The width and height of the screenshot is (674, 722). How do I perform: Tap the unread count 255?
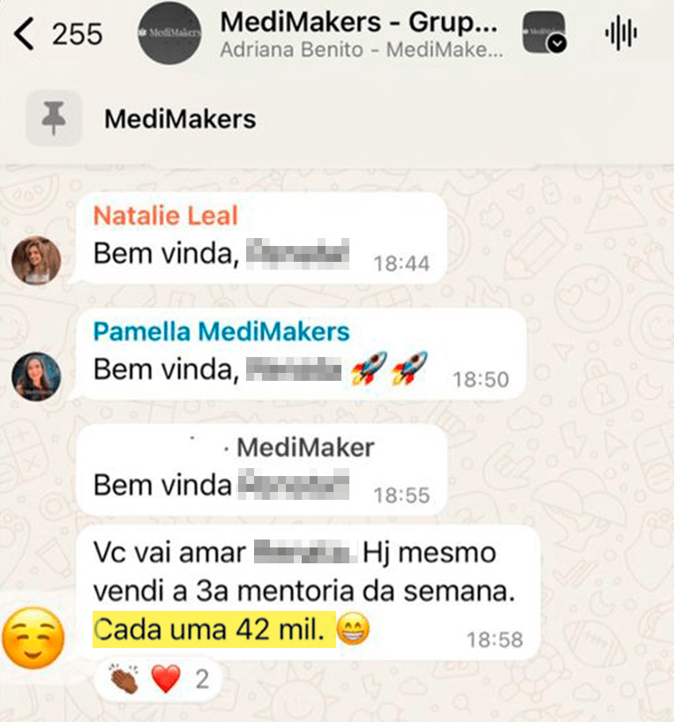click(77, 34)
